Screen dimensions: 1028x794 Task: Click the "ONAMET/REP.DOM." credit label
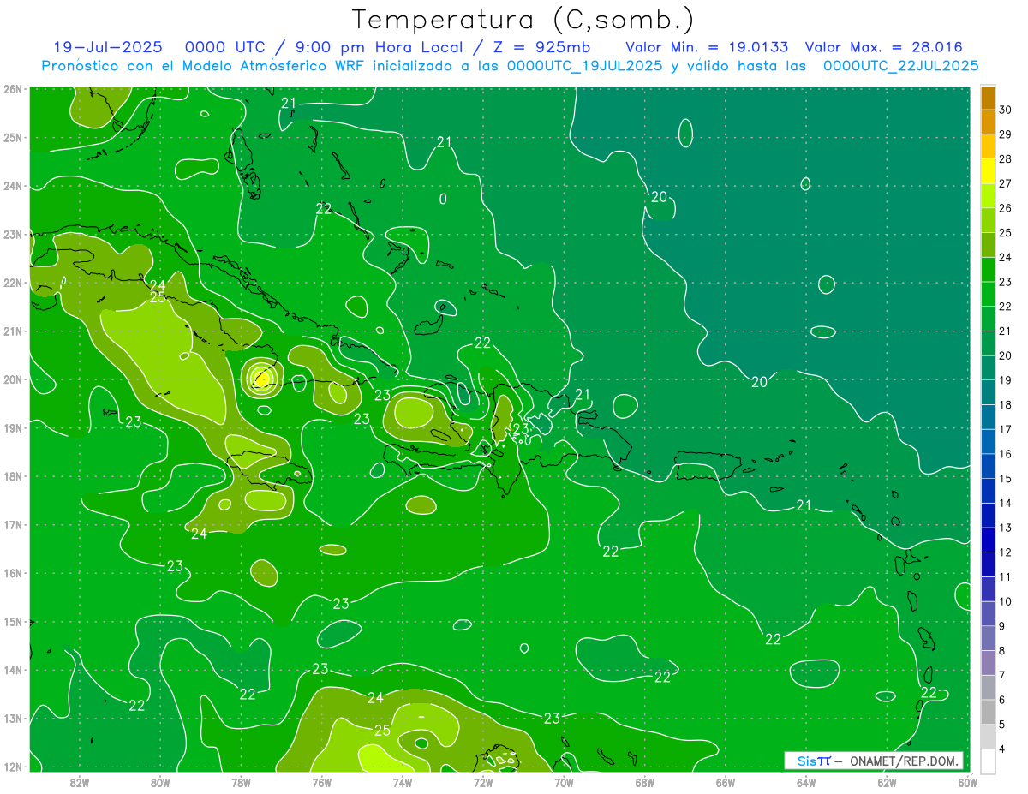905,761
